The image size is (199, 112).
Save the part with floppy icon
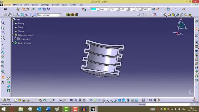pos(24,100)
